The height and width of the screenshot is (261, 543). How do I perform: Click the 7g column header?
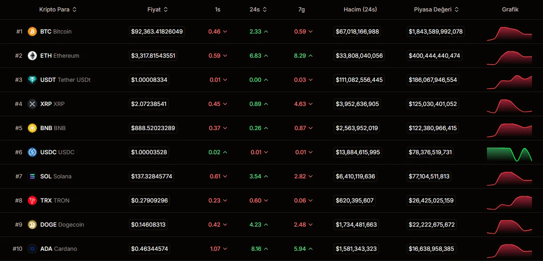[x=302, y=9]
